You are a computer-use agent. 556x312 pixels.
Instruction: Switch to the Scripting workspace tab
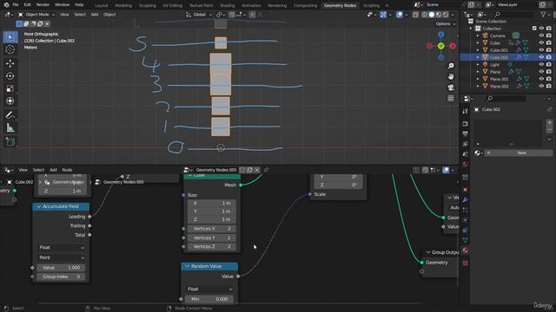pos(371,5)
